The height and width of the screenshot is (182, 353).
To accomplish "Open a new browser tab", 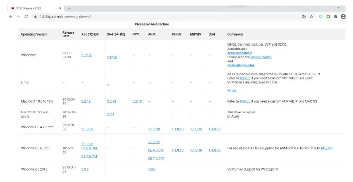I will pos(69,8).
